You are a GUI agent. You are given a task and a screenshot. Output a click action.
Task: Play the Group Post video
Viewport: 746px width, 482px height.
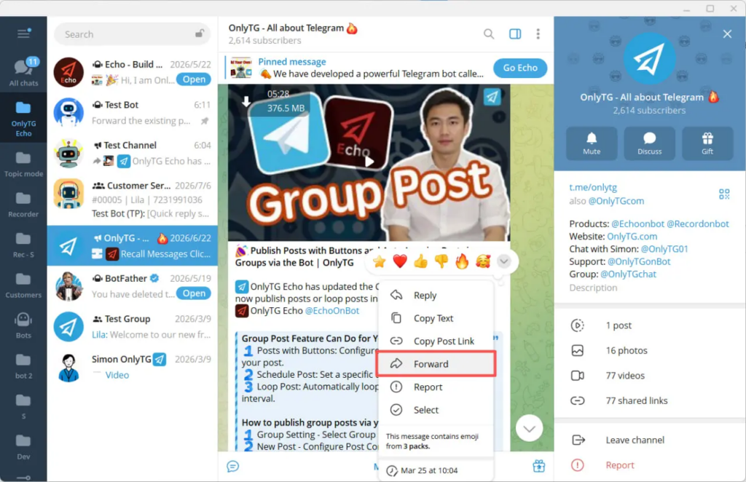[369, 161]
